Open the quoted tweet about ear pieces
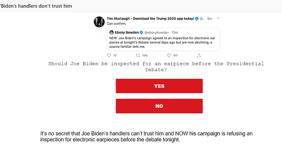 163,39
